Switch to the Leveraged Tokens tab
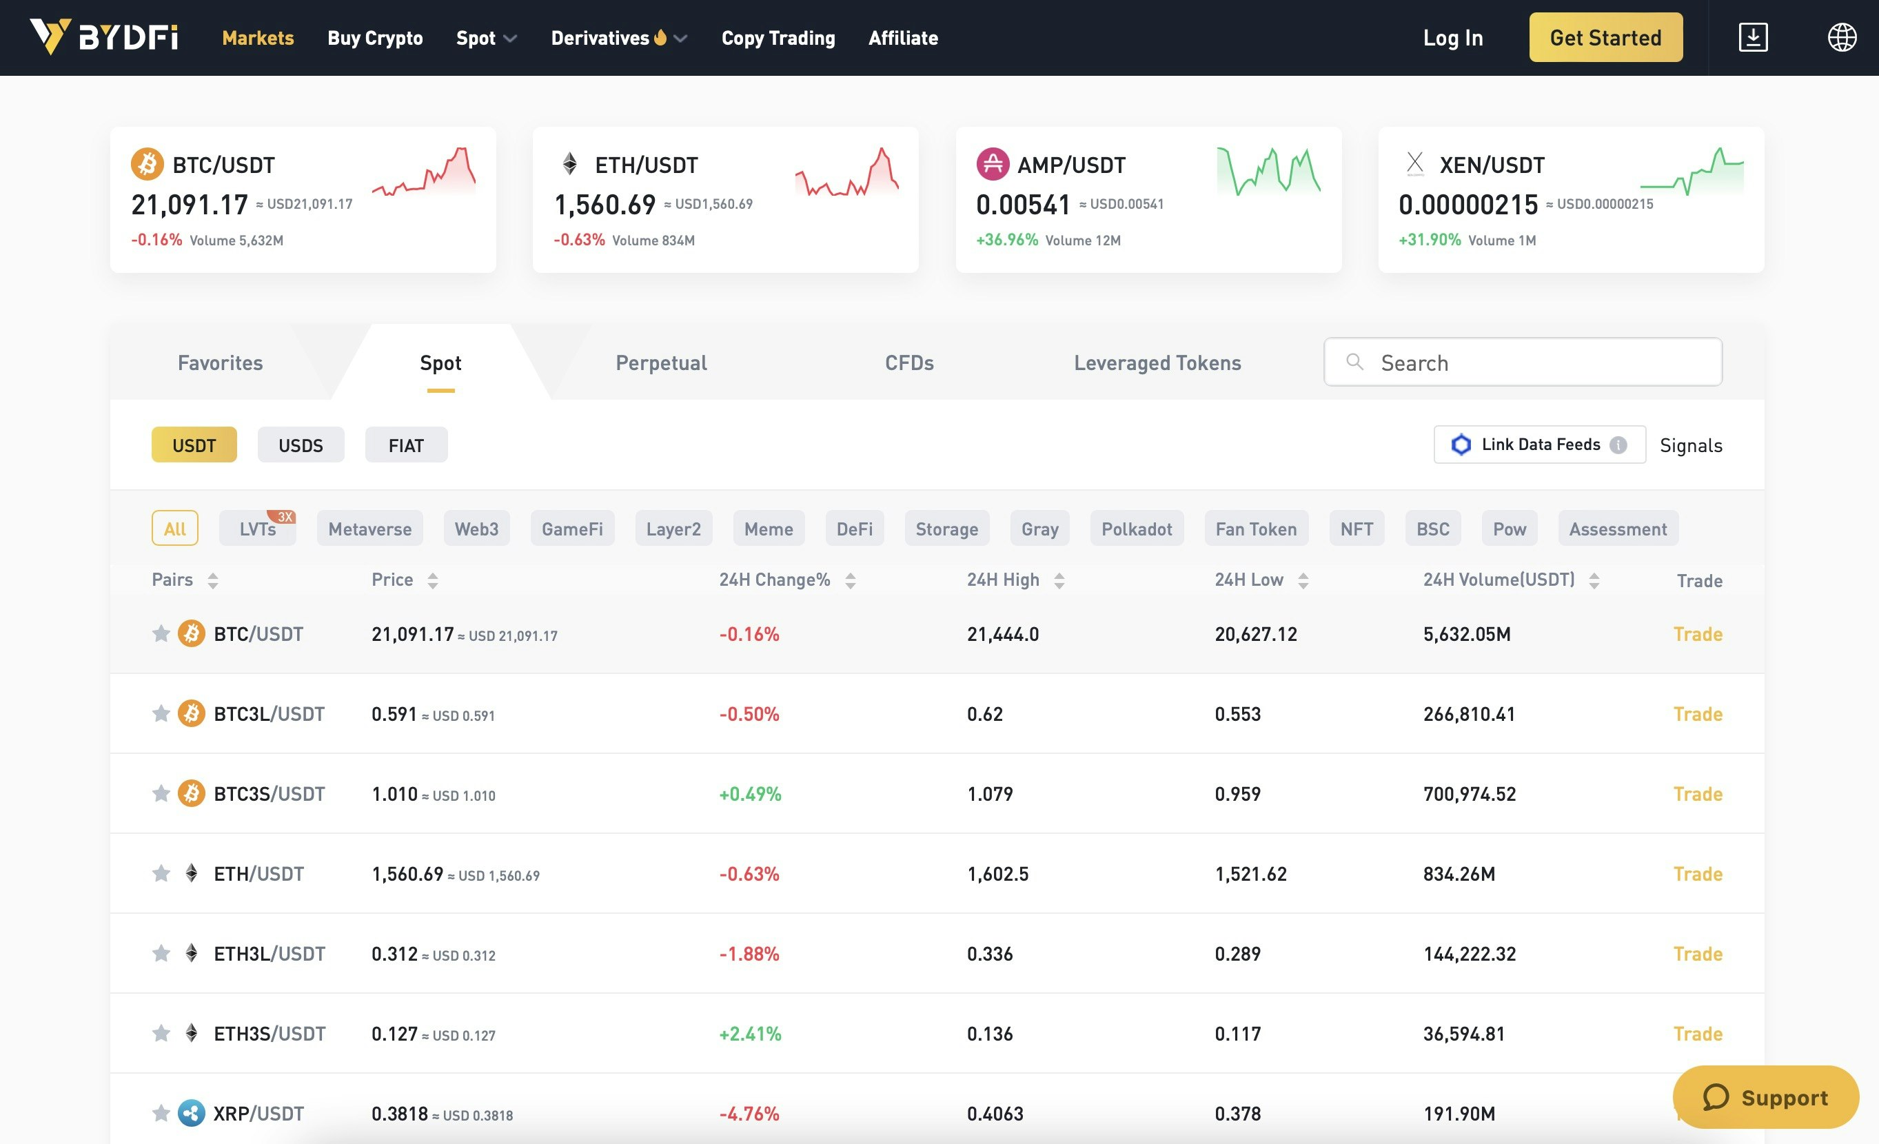The height and width of the screenshot is (1144, 1879). coord(1157,362)
